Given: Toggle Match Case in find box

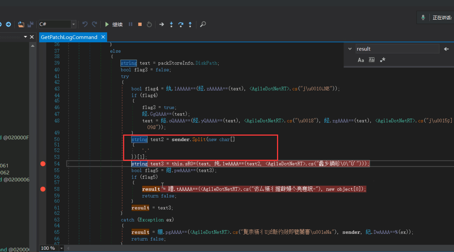Looking at the screenshot, I should click(x=361, y=60).
